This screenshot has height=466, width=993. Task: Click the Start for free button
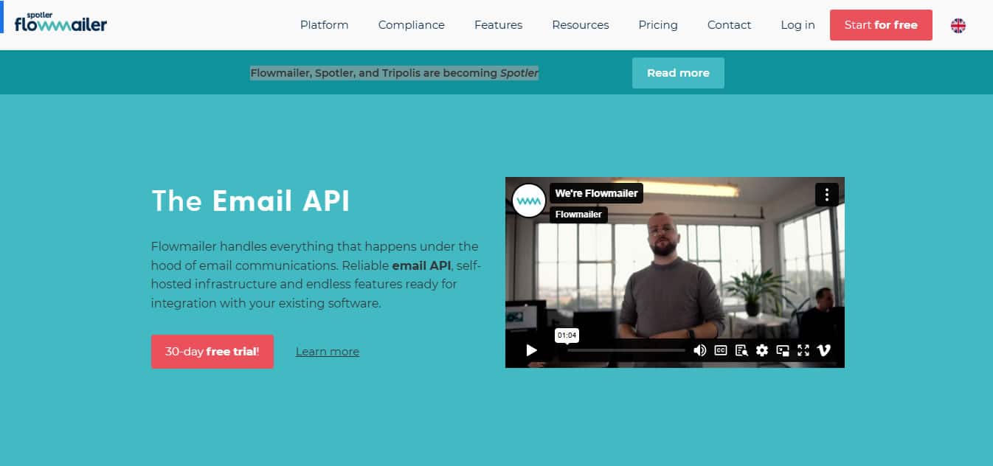[880, 25]
